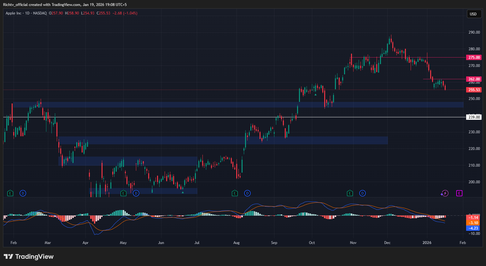Click the dividend 'D' icon near November
Viewport: 486px width, 266px height.
point(362,193)
